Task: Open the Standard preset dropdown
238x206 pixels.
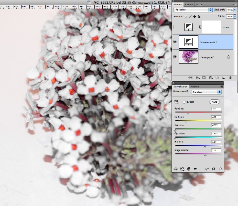Action: tap(207, 92)
